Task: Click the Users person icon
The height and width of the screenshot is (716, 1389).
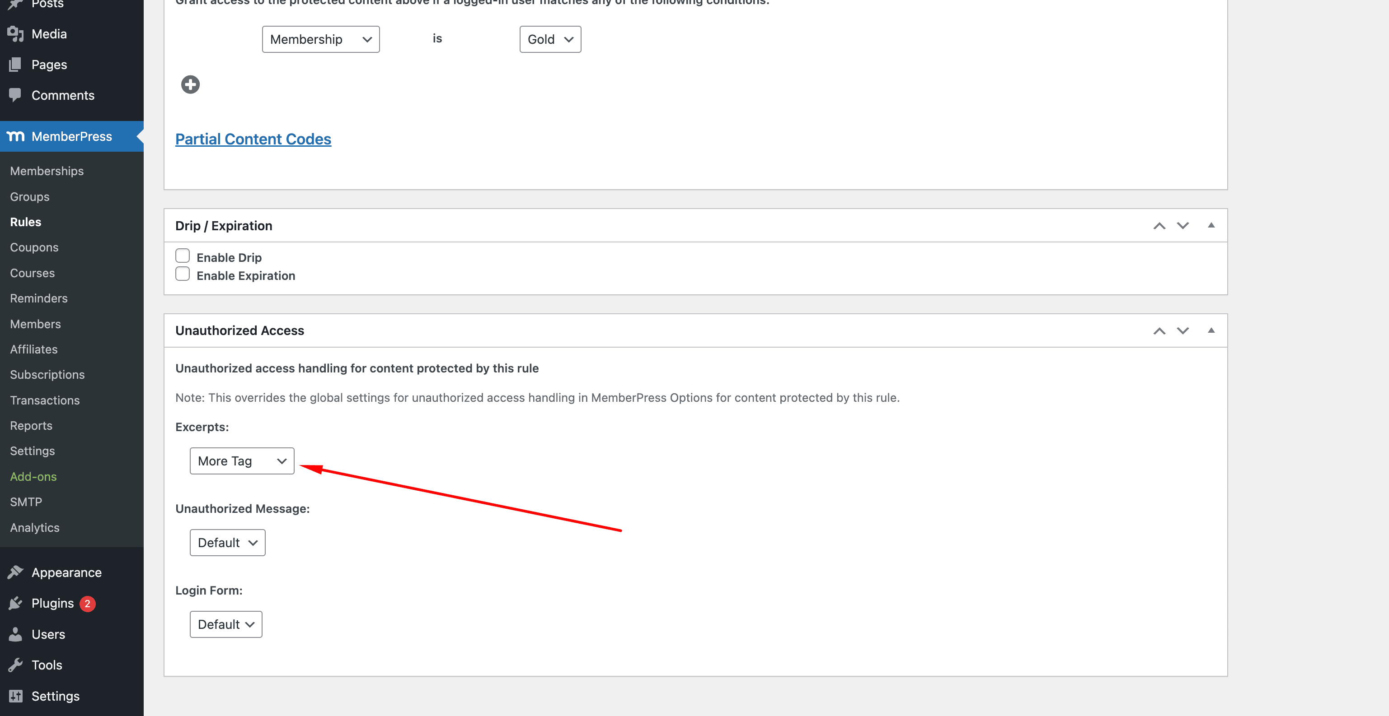Action: tap(16, 634)
